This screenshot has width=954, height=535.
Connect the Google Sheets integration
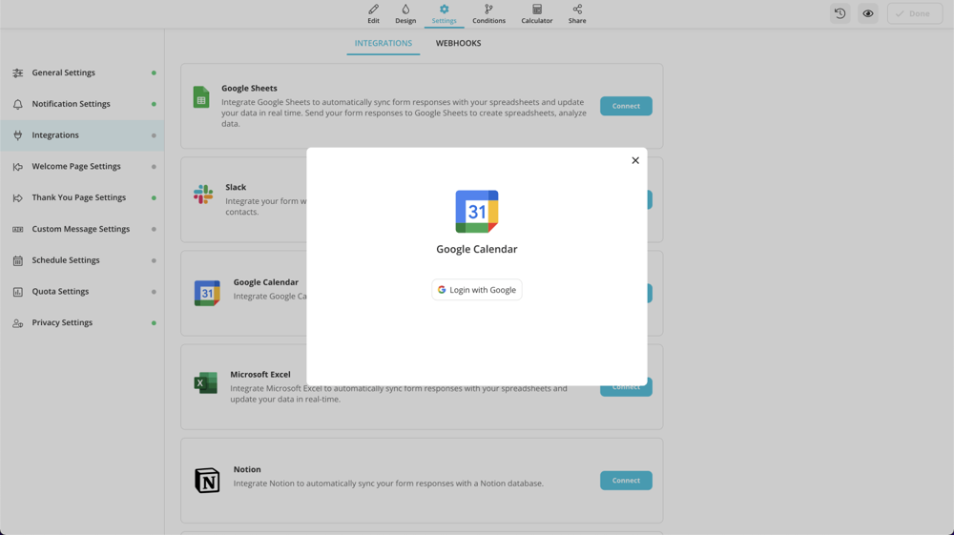coord(626,106)
